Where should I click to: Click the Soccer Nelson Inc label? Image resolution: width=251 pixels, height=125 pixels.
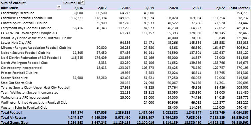(14, 78)
